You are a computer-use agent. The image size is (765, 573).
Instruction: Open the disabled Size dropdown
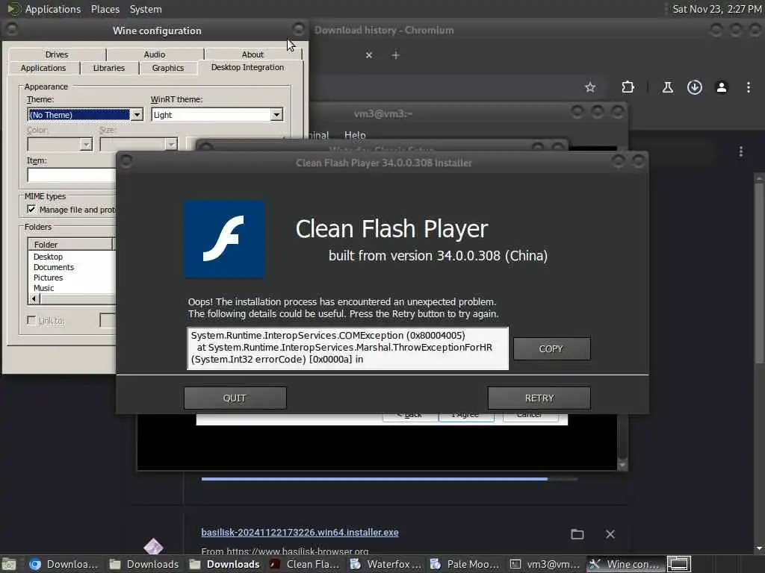point(138,145)
